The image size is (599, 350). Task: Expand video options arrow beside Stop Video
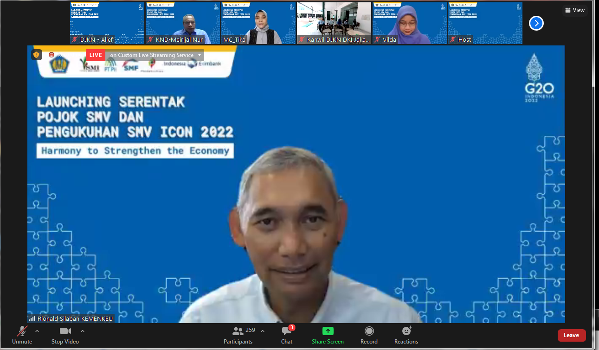point(83,331)
